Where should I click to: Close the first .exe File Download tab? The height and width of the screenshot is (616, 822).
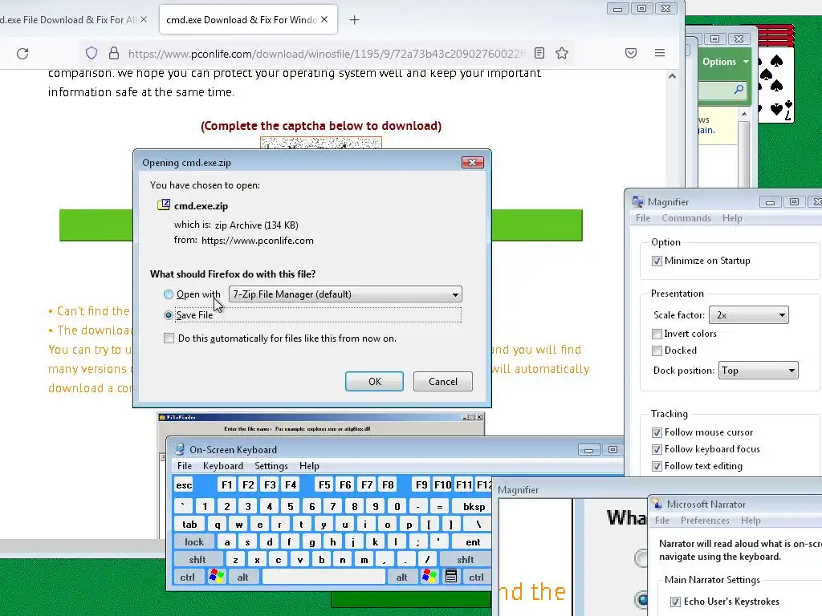click(x=144, y=19)
